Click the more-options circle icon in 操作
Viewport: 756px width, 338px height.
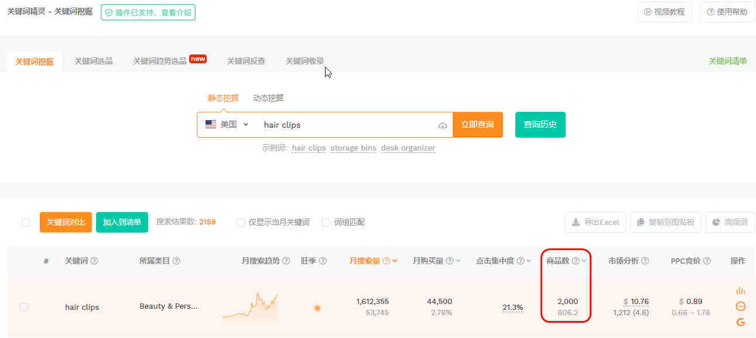pyautogui.click(x=741, y=306)
